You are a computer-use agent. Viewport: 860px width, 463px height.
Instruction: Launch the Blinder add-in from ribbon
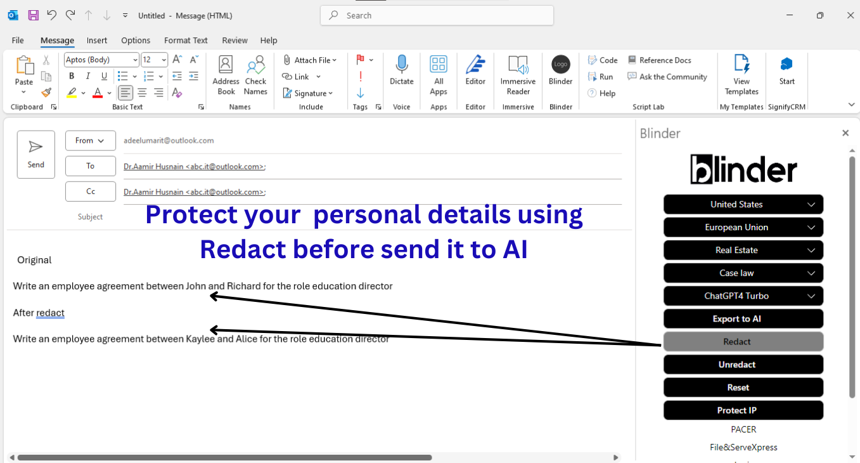point(560,65)
